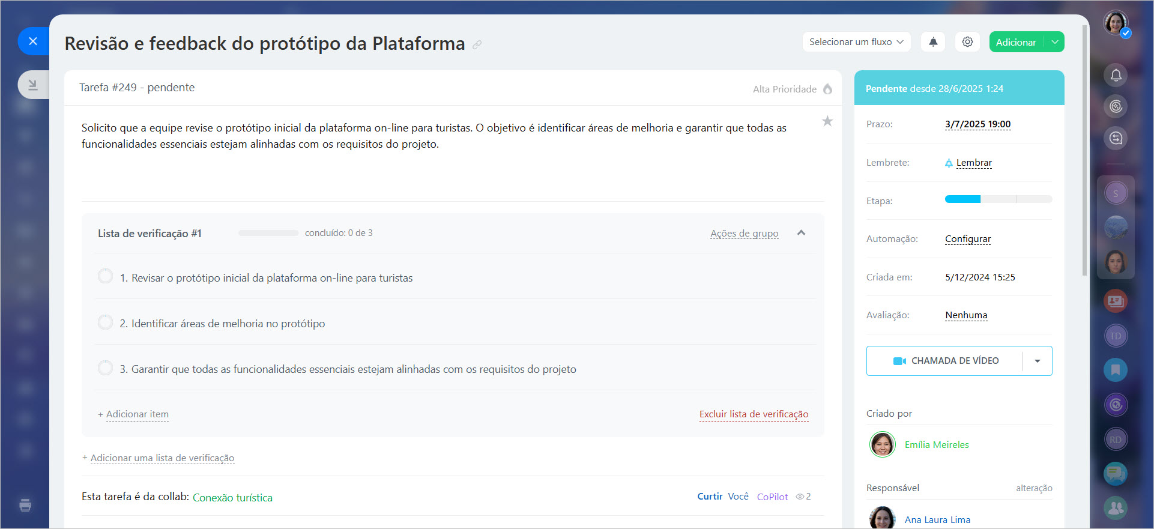Open the video call dropdown arrow
Image resolution: width=1154 pixels, height=529 pixels.
[1038, 361]
